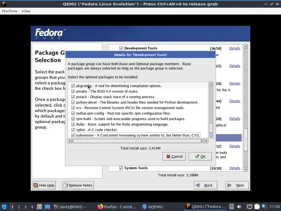
Task: Open the Machine menu
Action: tap(10, 11)
